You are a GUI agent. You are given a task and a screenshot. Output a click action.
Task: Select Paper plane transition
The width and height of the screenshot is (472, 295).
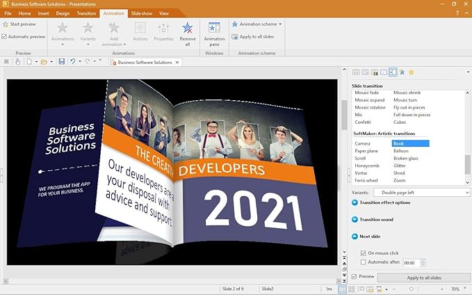pos(366,151)
